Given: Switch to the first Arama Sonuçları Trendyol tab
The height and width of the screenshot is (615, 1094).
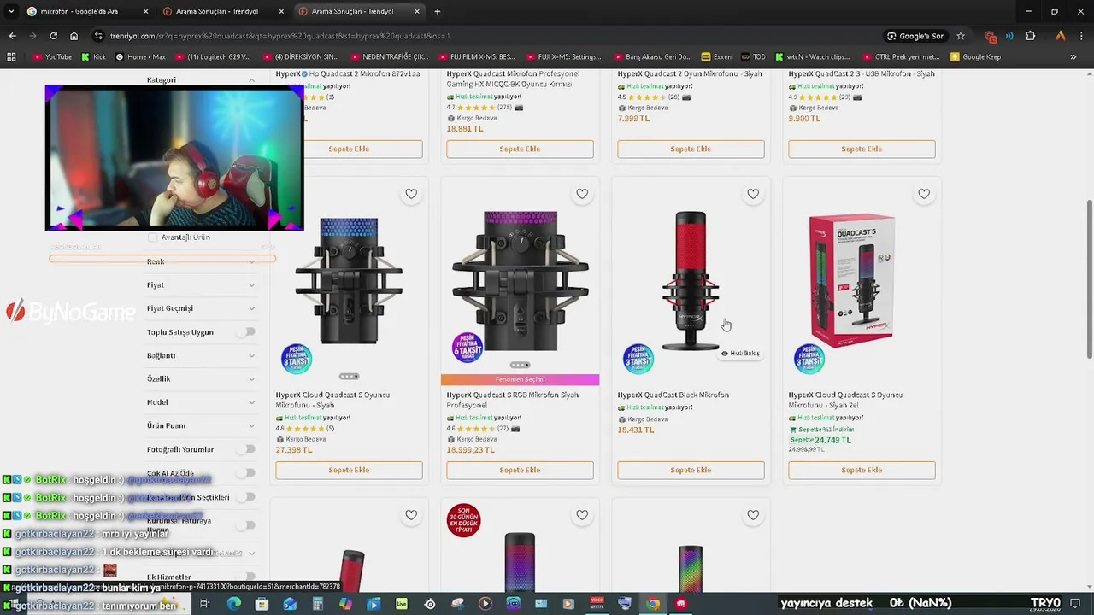Looking at the screenshot, I should (x=222, y=11).
